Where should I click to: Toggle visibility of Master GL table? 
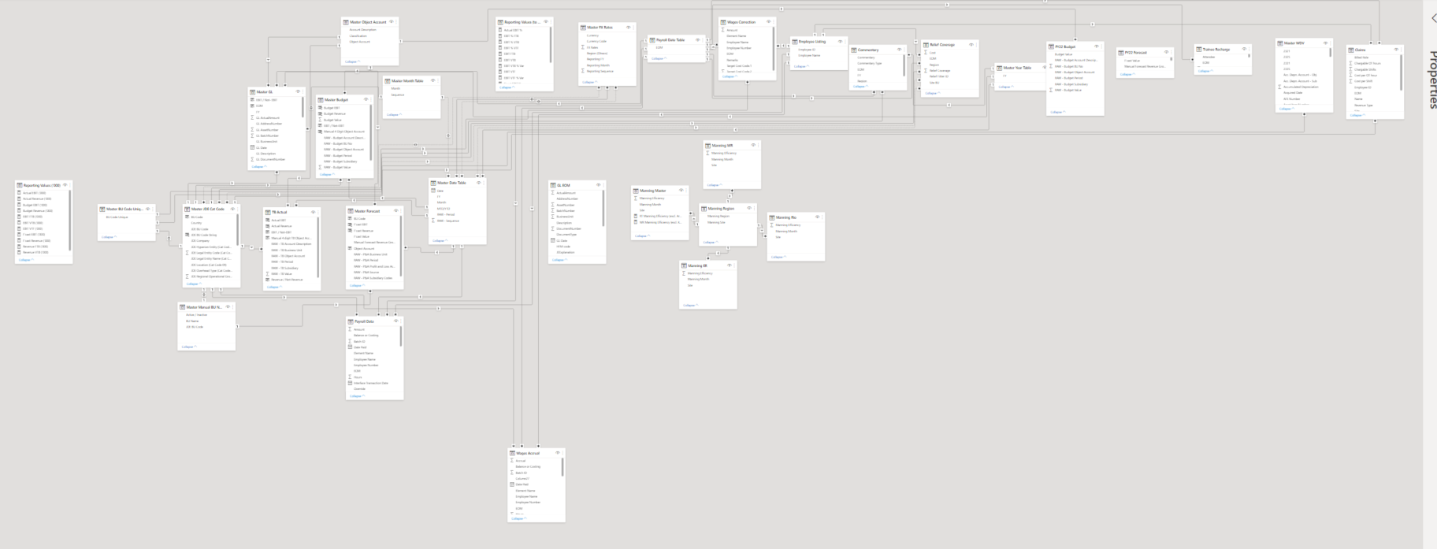point(298,91)
